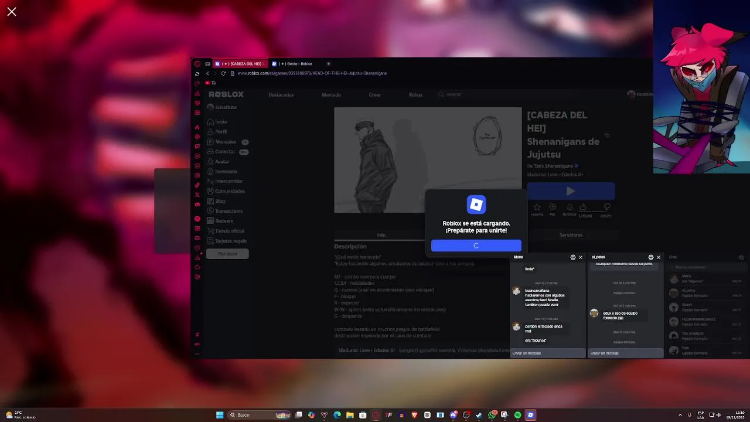The width and height of the screenshot is (750, 422).
Task: Open Microsoft Edge from the taskbar
Action: [336, 415]
